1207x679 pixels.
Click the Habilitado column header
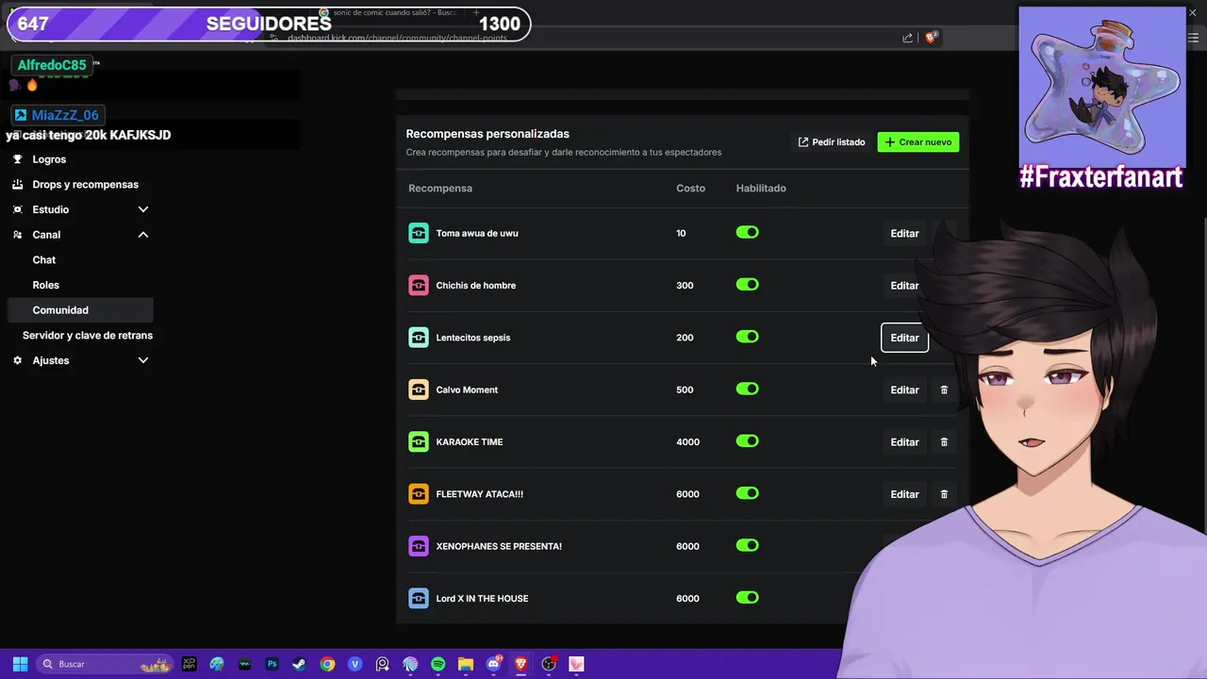click(x=761, y=188)
